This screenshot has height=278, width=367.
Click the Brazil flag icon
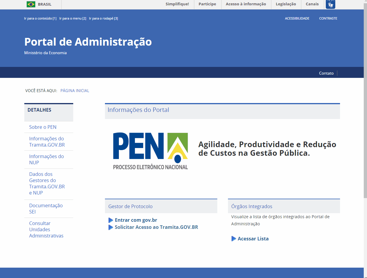coord(31,4)
